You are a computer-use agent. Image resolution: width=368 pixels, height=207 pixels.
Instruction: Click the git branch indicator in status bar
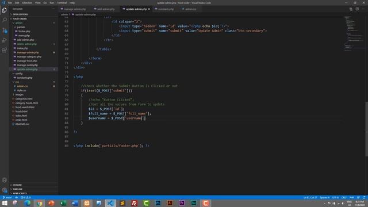coord(7,197)
